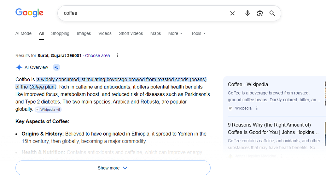326x175 pixels.
Task: Click the Wikipedia source name on the card
Action: click(x=243, y=108)
